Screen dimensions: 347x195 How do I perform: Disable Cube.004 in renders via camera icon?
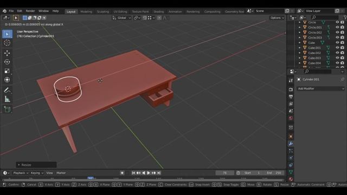[342, 63]
